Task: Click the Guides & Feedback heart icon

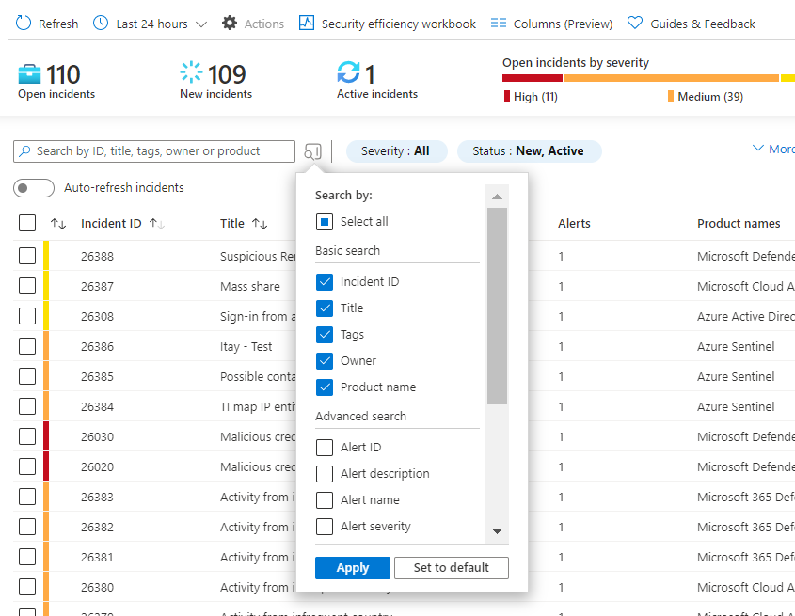Action: pyautogui.click(x=635, y=23)
